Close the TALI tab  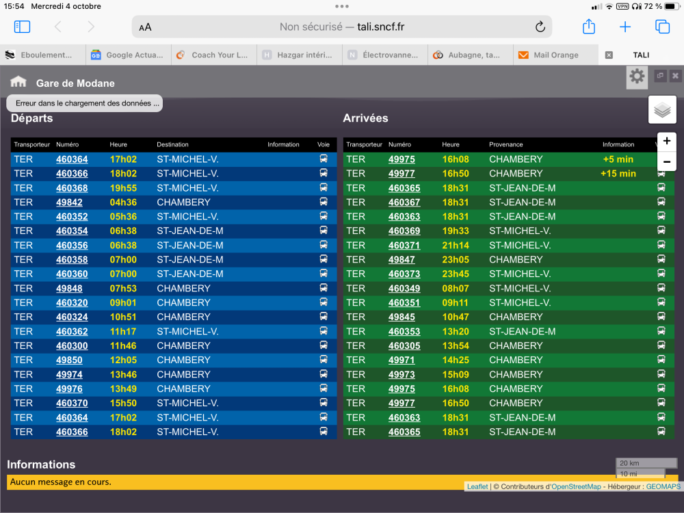(x=609, y=55)
